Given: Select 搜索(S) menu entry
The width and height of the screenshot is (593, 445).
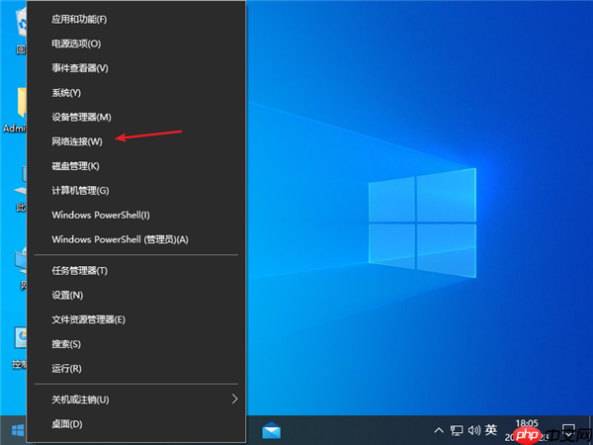Looking at the screenshot, I should click(136, 344).
